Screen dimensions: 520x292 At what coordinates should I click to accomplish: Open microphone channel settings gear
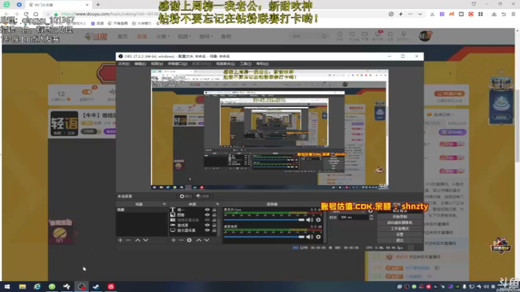coord(318,220)
